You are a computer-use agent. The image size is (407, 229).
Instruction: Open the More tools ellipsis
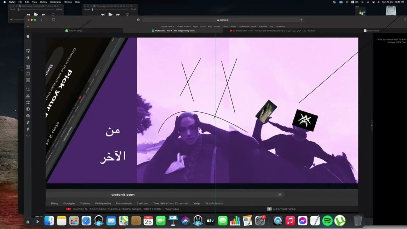pyautogui.click(x=28, y=136)
